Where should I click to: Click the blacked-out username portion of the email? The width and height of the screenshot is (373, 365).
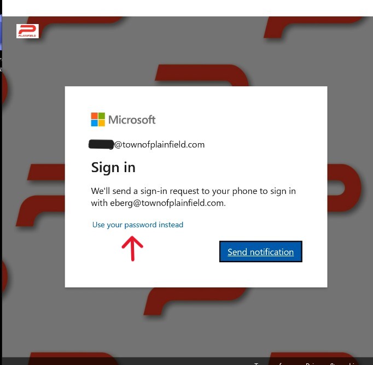coord(101,144)
